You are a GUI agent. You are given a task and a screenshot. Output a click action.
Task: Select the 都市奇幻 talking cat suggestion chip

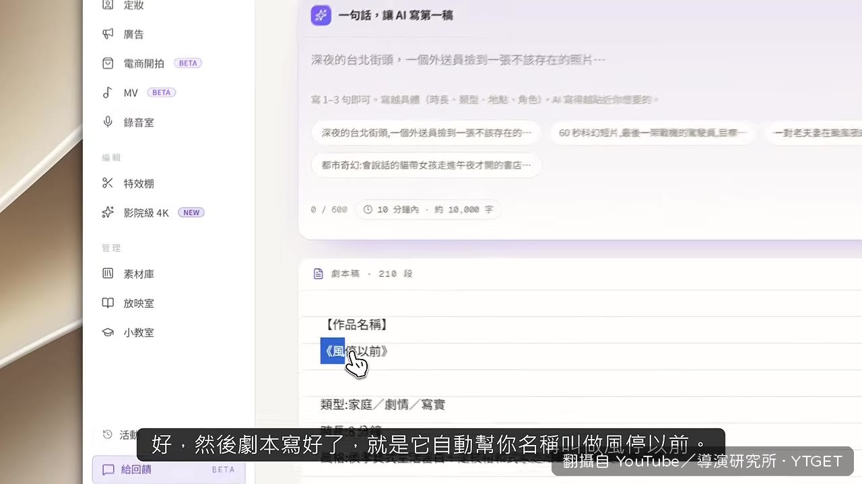pos(426,165)
